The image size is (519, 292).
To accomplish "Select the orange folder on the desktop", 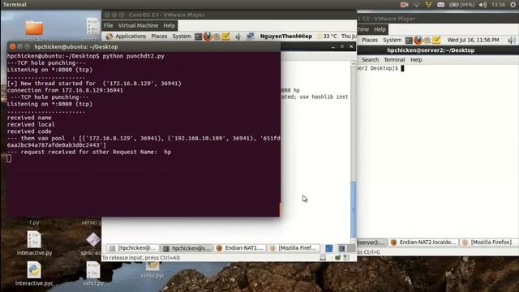I will tap(34, 28).
